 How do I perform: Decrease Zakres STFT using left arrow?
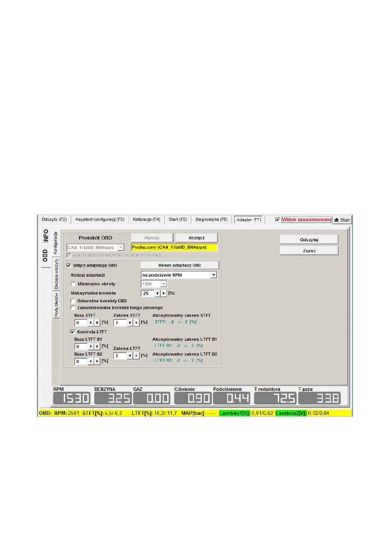coord(130,323)
